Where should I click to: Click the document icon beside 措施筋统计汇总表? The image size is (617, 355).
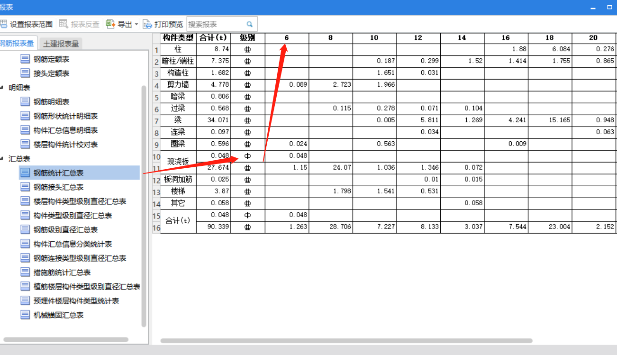[x=25, y=272]
